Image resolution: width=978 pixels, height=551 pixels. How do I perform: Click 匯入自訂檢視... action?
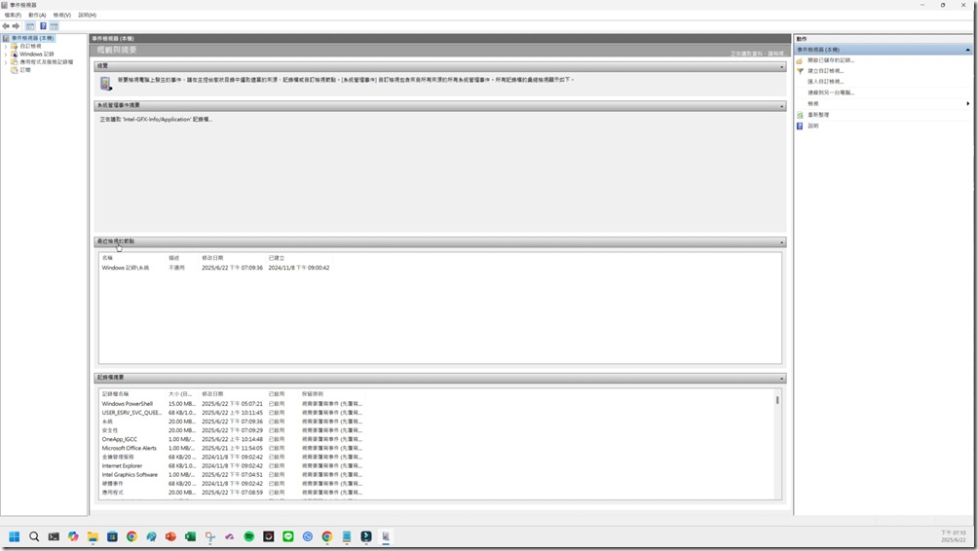point(826,82)
